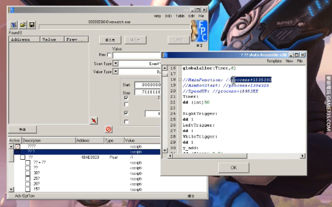Image resolution: width=332 pixels, height=207 pixels.
Task: Click the select process computer icon
Action: 13,25
